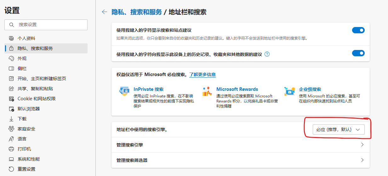Screen dimensions: 388x176
Task: Click the 企业级搜索 icon
Action: [289, 91]
